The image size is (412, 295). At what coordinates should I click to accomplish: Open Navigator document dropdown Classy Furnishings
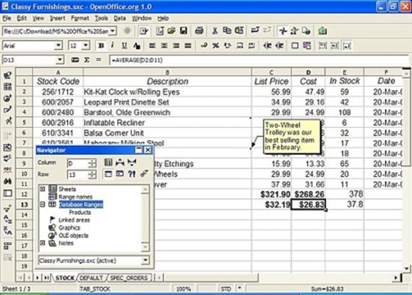pos(145,260)
